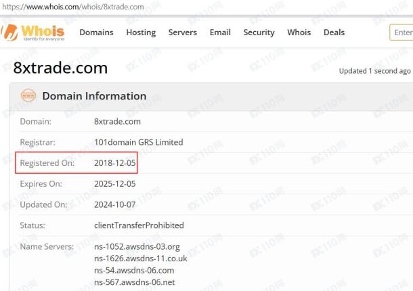Open the Hosting menu
This screenshot has width=413, height=291.
coord(141,32)
